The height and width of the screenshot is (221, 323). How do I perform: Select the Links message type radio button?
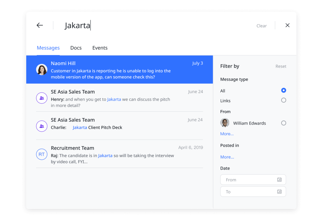pyautogui.click(x=284, y=100)
